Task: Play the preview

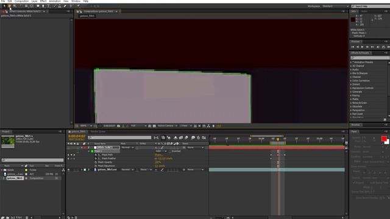Action: click(x=363, y=47)
